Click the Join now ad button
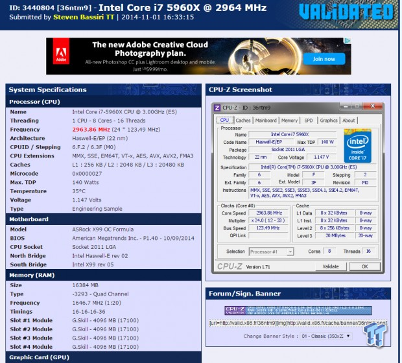Image resolution: width=402 pixels, height=363 pixels. click(x=324, y=59)
